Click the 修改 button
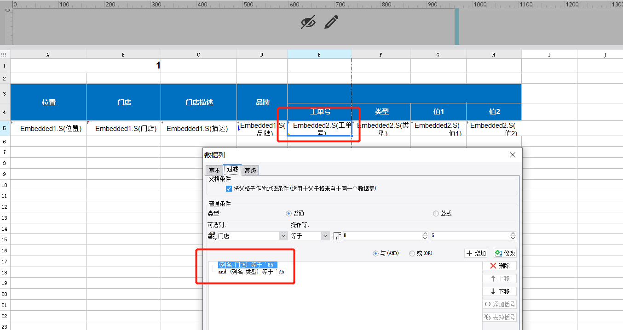Image resolution: width=623 pixels, height=330 pixels. [505, 253]
